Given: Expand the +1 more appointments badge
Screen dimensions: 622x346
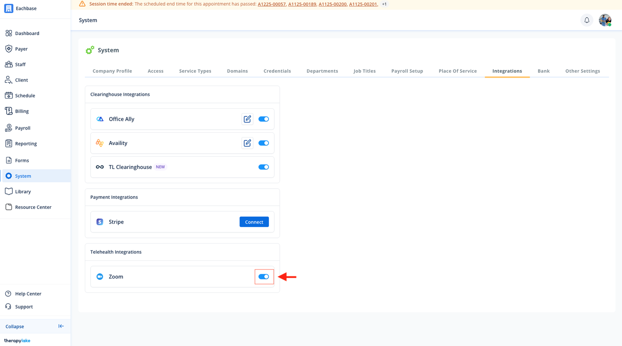Looking at the screenshot, I should click(384, 4).
